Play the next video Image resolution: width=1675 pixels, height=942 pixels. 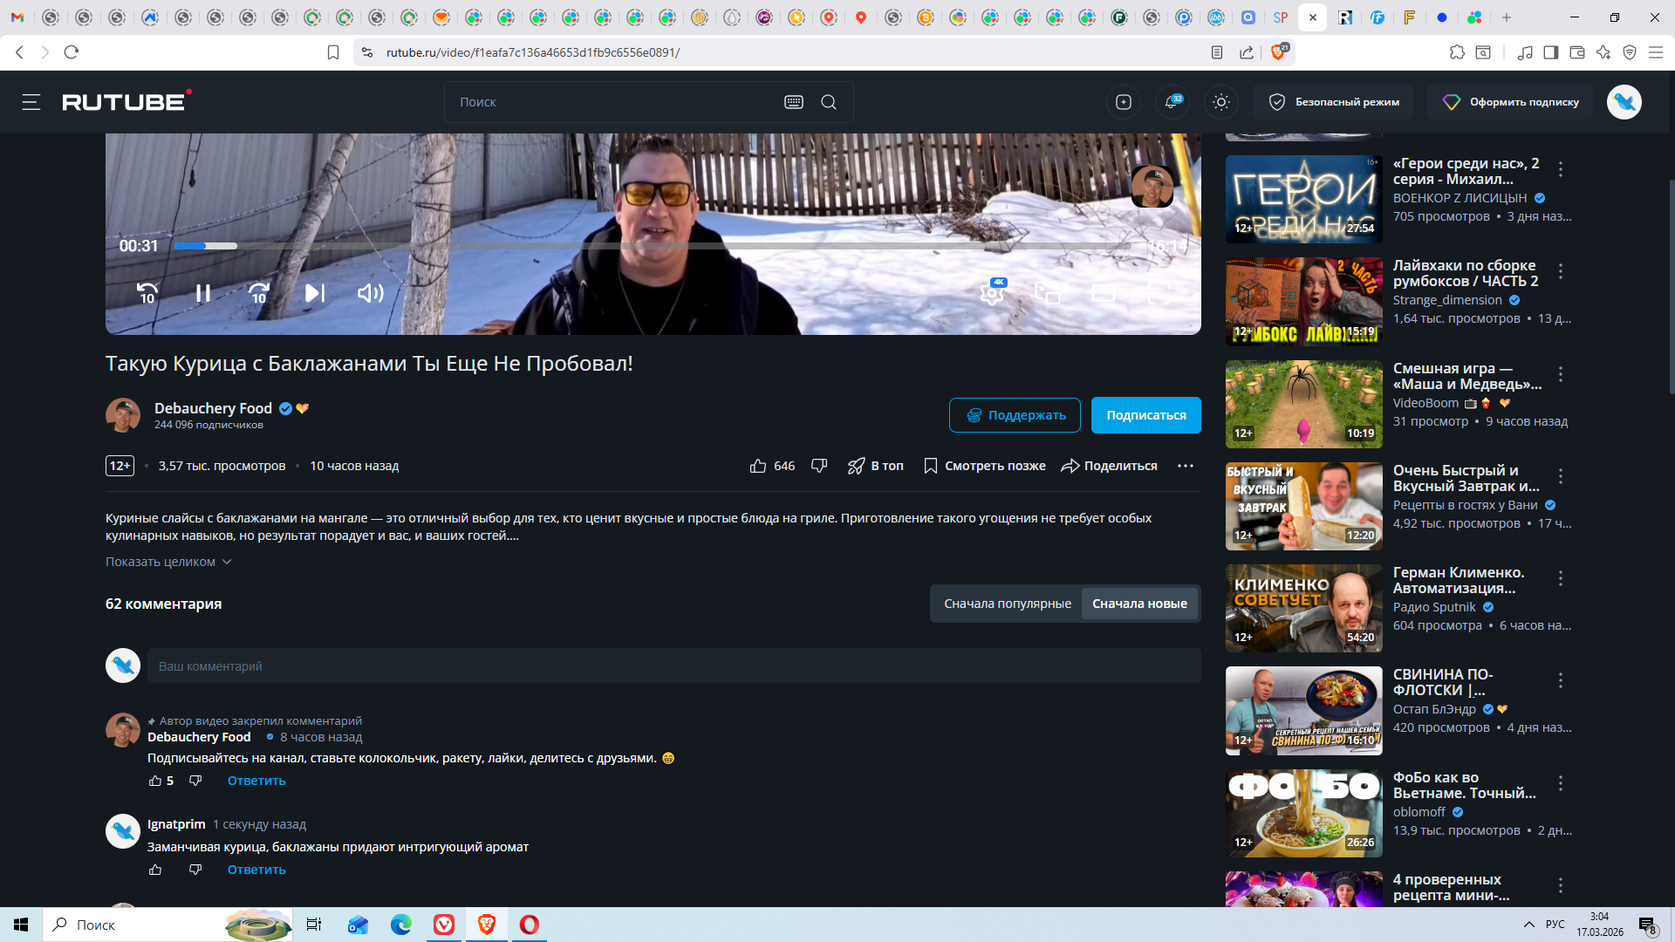[314, 293]
